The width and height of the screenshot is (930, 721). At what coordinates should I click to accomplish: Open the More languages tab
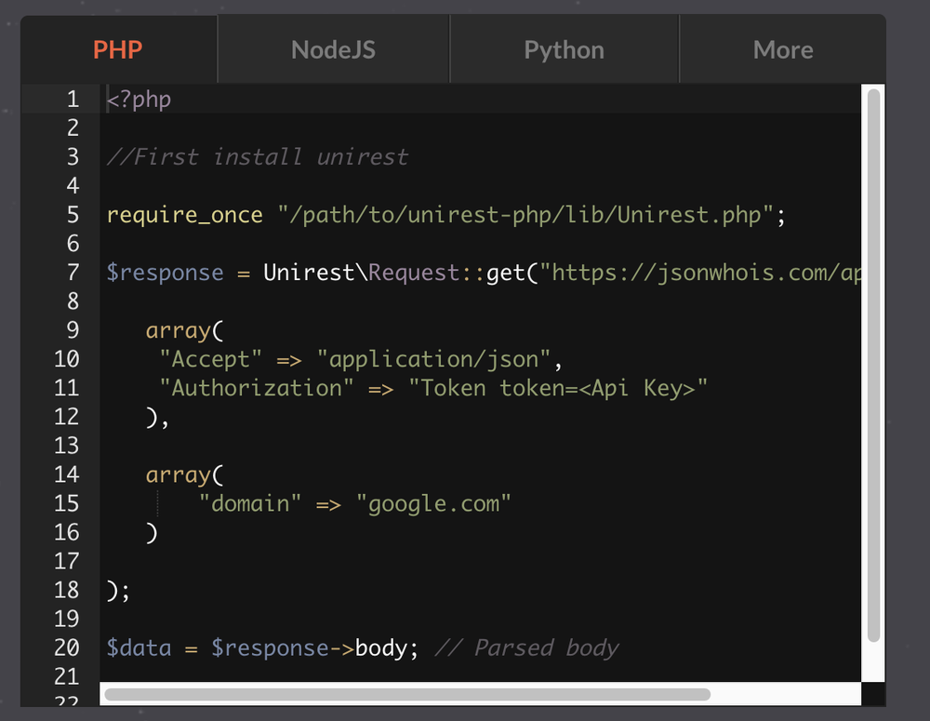click(782, 48)
